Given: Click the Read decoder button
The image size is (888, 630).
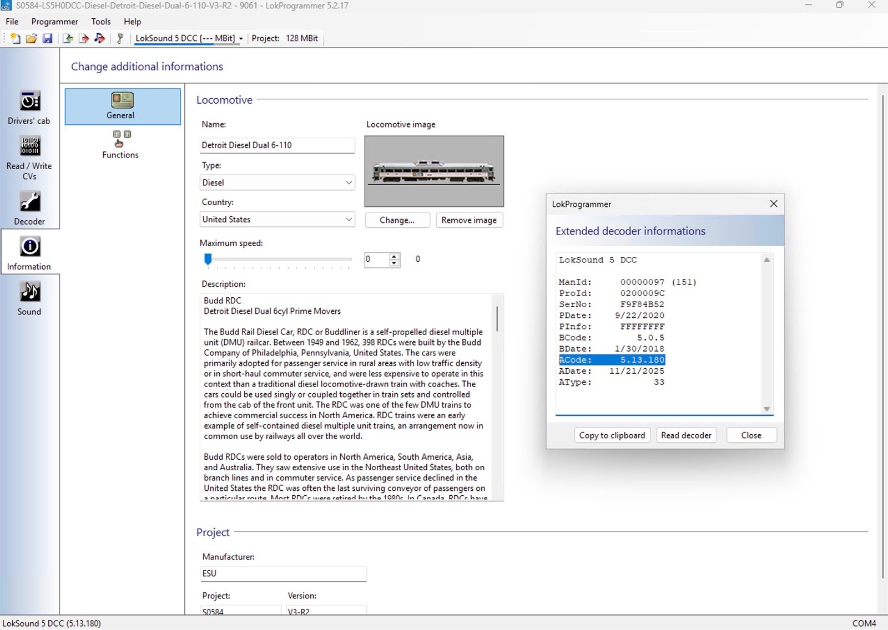Looking at the screenshot, I should tap(686, 435).
